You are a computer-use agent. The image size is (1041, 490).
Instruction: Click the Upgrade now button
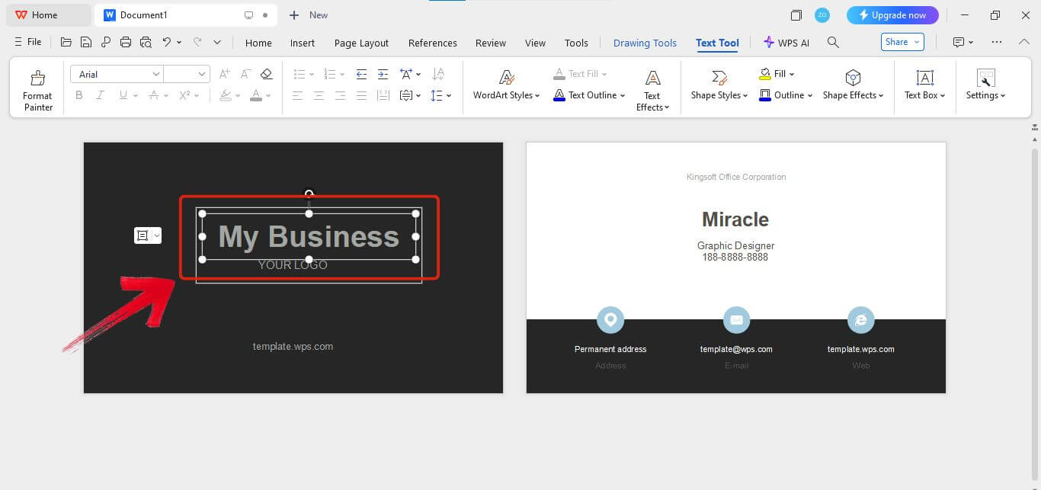(x=892, y=15)
